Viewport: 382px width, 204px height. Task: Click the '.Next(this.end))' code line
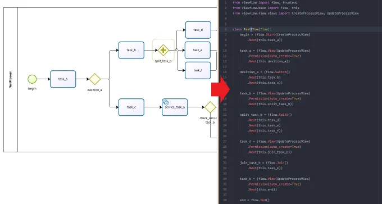pyautogui.click(x=262, y=189)
